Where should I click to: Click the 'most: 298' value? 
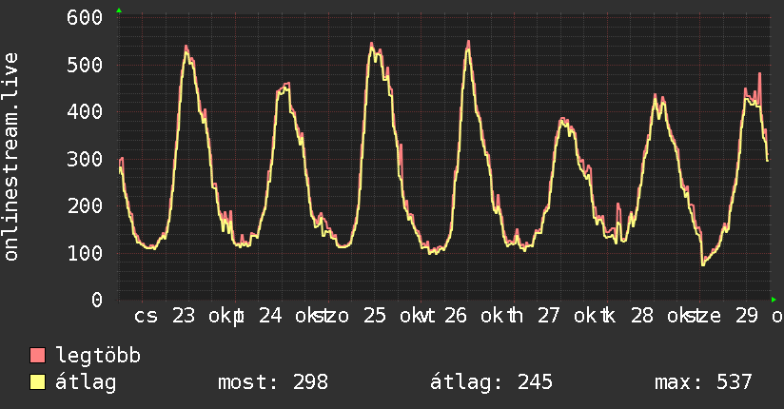273,382
